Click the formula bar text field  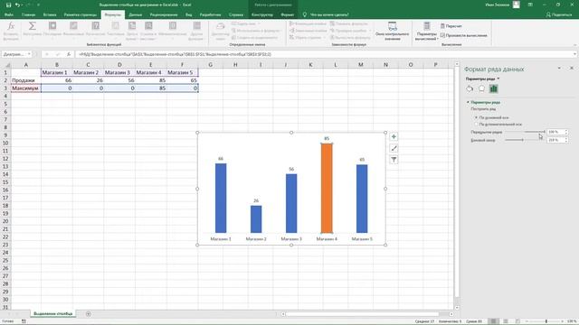[x=323, y=54]
